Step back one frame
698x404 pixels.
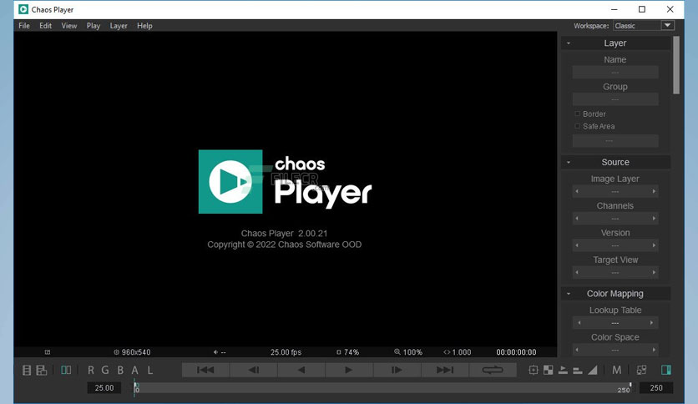[254, 370]
